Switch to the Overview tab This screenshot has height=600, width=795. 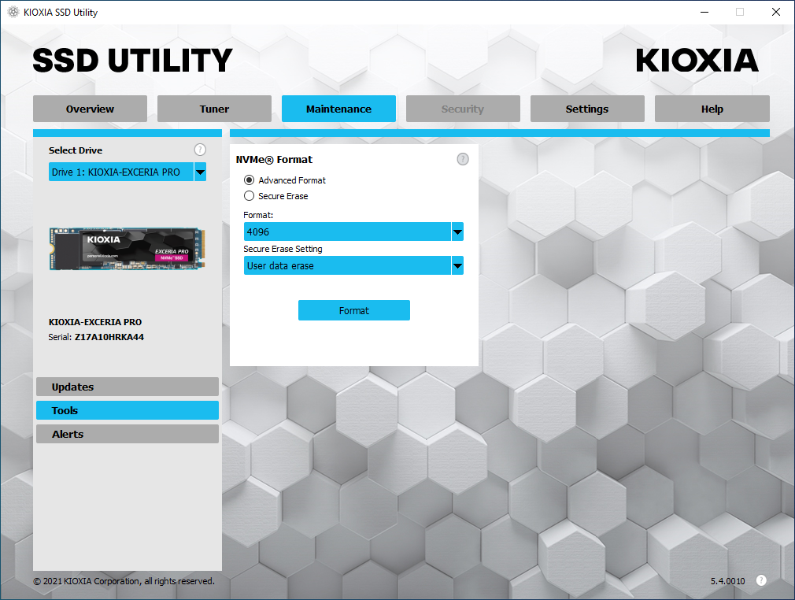point(90,109)
